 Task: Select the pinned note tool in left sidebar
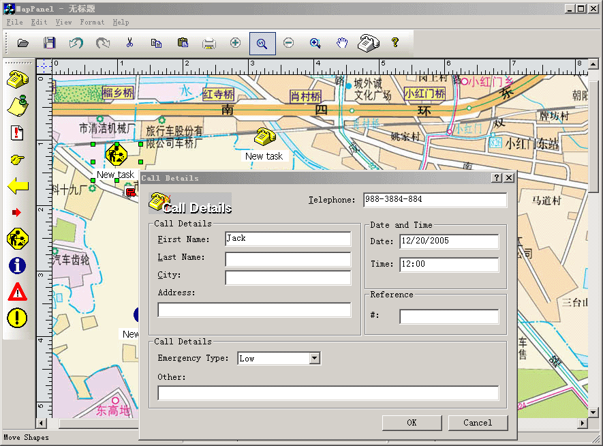tap(18, 106)
